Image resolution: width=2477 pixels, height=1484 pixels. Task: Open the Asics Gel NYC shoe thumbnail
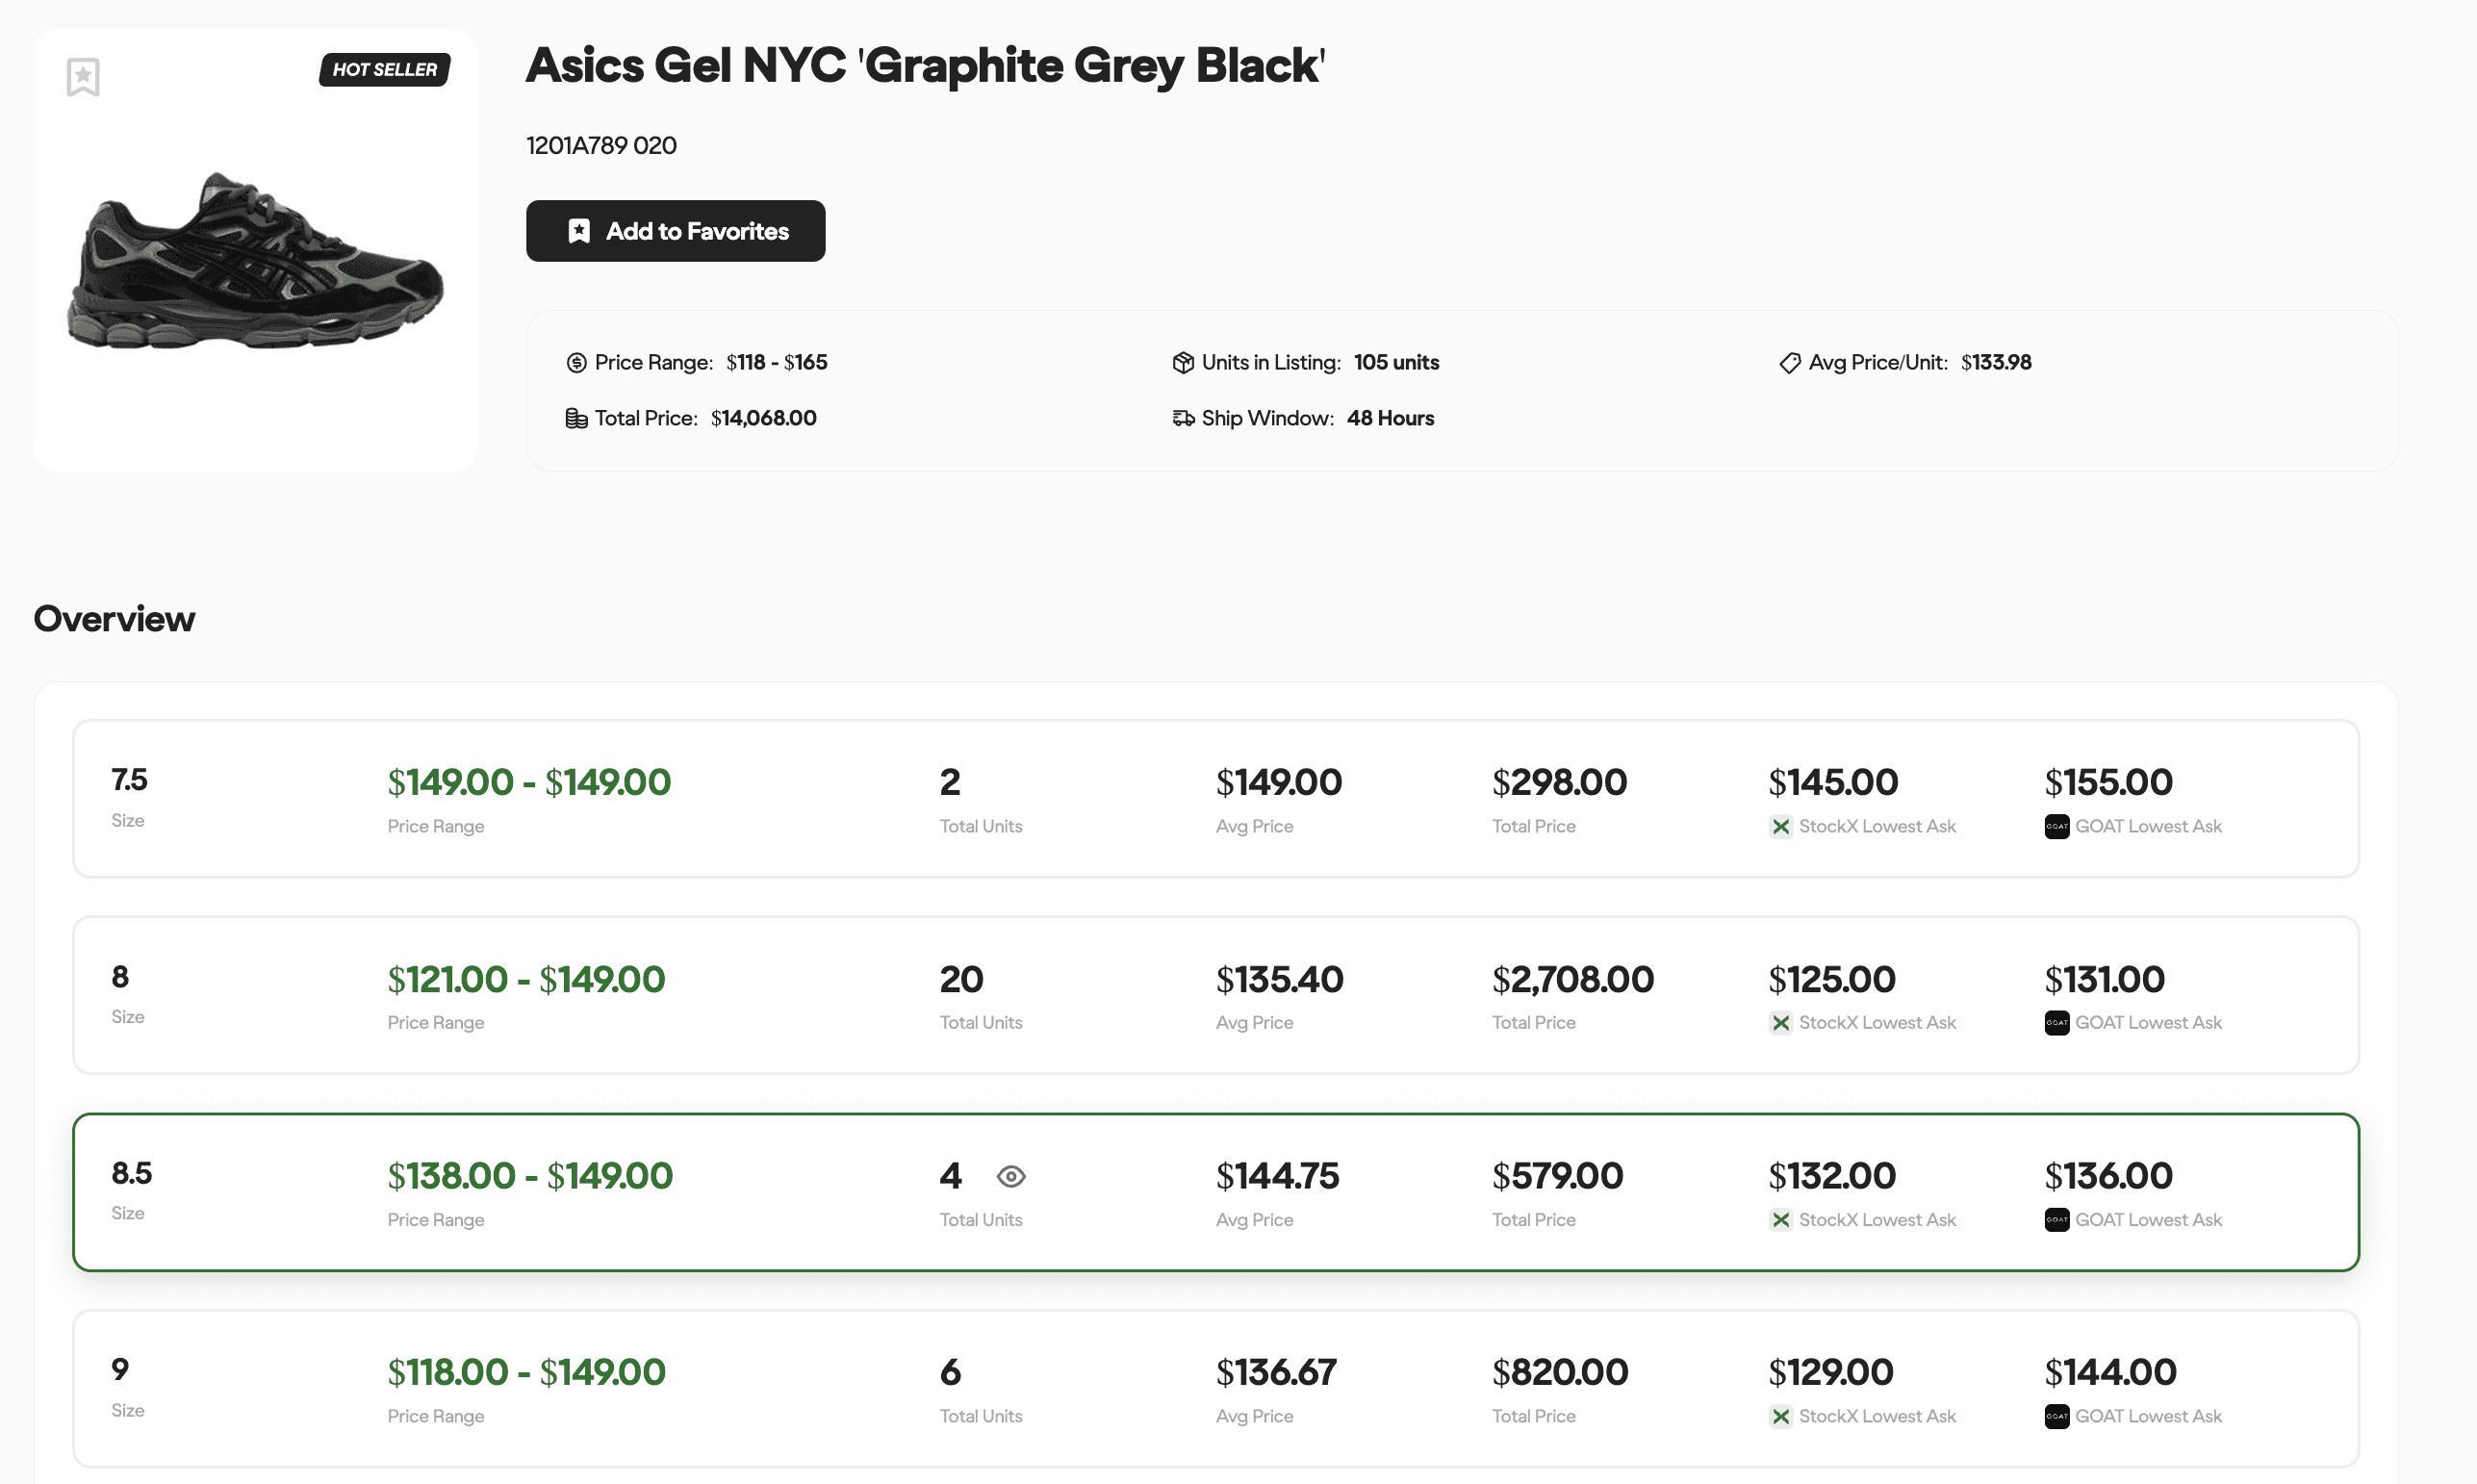click(x=255, y=260)
